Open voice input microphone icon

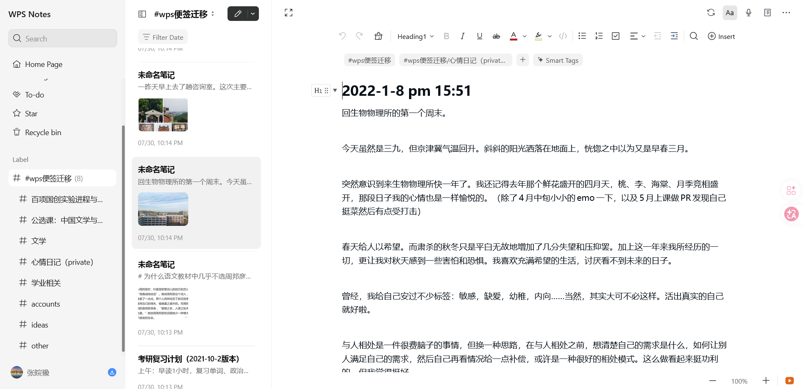tap(748, 13)
